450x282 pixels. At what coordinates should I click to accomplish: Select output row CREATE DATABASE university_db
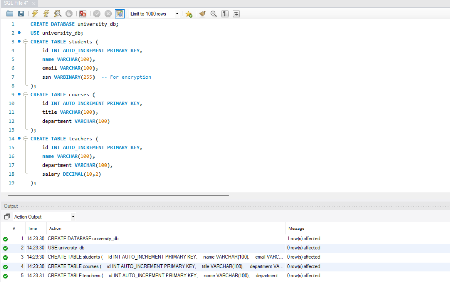click(225, 239)
